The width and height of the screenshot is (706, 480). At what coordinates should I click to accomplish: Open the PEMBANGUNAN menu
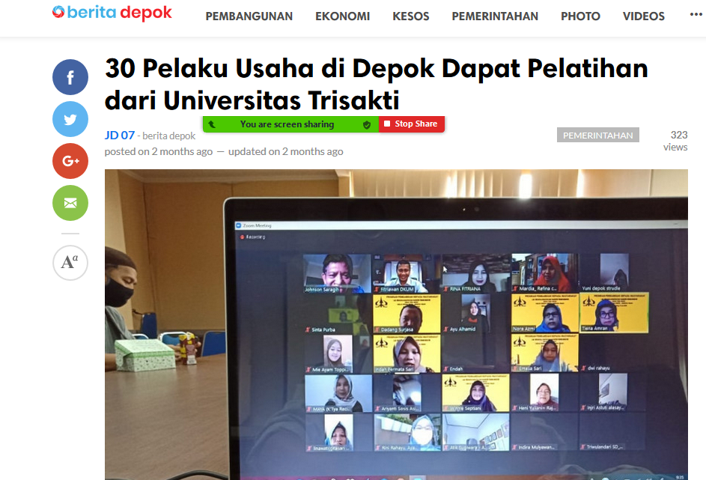(249, 16)
